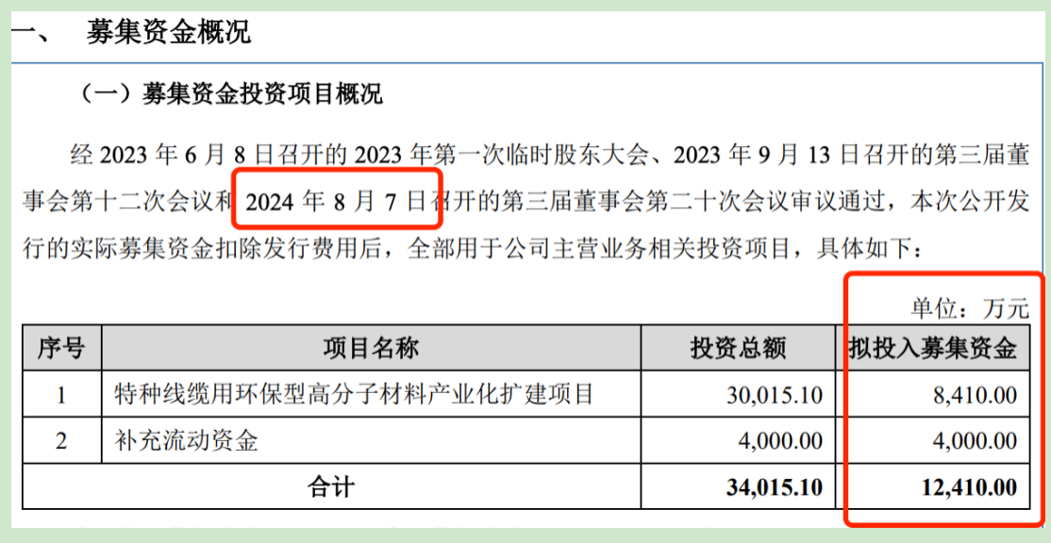Viewport: 1051px width, 543px height.
Task: Click the 拟投入募集资金 column header
Action: [932, 349]
